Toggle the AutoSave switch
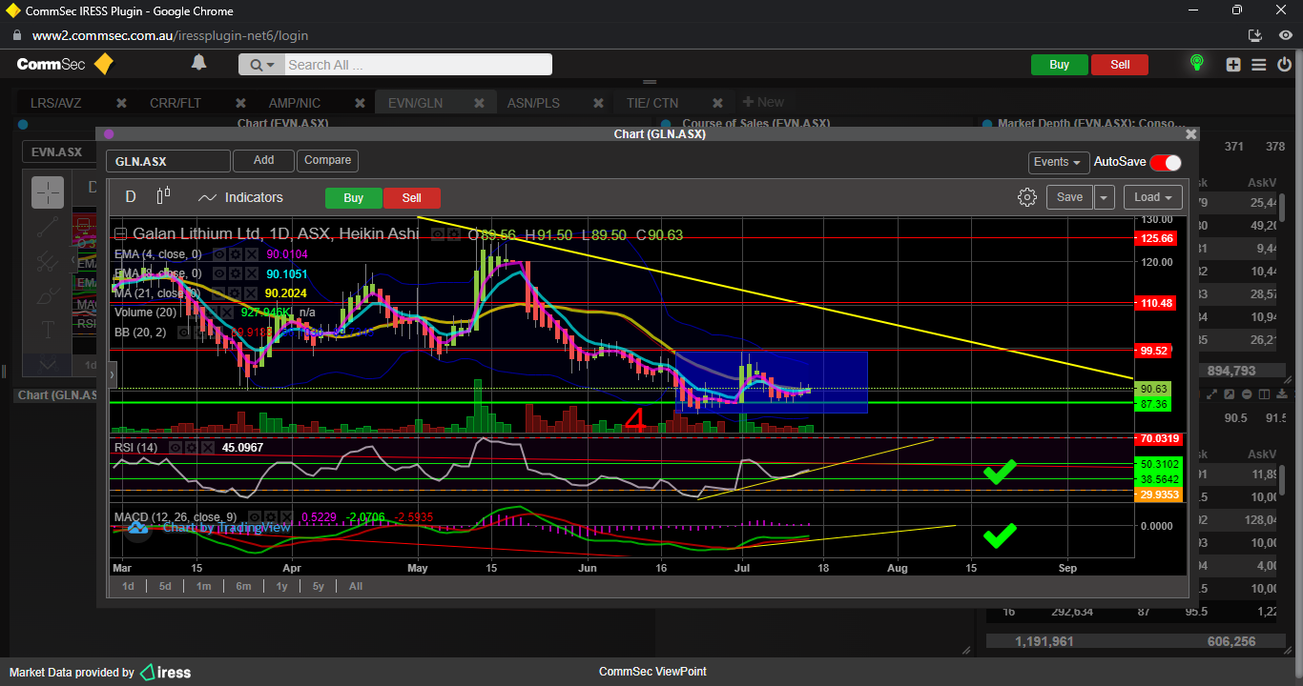 (x=1165, y=162)
